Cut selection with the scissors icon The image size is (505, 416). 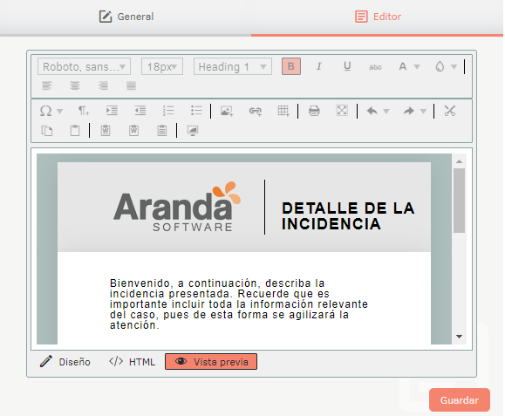point(449,111)
